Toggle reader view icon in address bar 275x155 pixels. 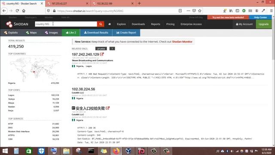[180, 11]
